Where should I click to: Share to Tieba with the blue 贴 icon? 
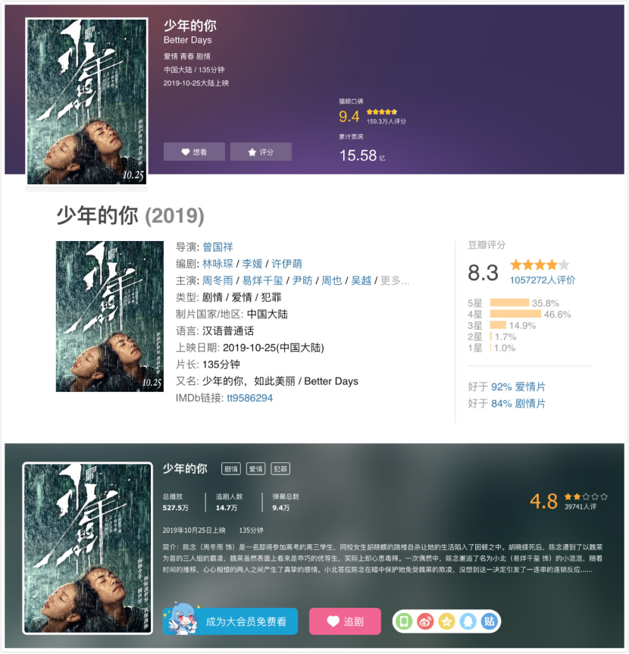pyautogui.click(x=489, y=621)
